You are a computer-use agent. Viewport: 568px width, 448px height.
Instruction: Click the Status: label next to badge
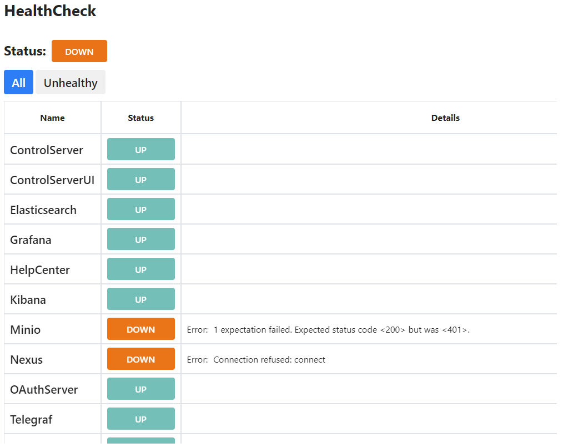(25, 51)
